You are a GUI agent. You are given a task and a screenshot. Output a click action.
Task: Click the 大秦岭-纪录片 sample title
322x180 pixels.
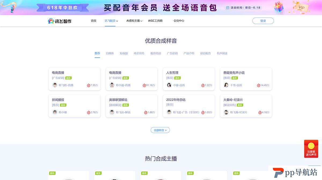233,100
